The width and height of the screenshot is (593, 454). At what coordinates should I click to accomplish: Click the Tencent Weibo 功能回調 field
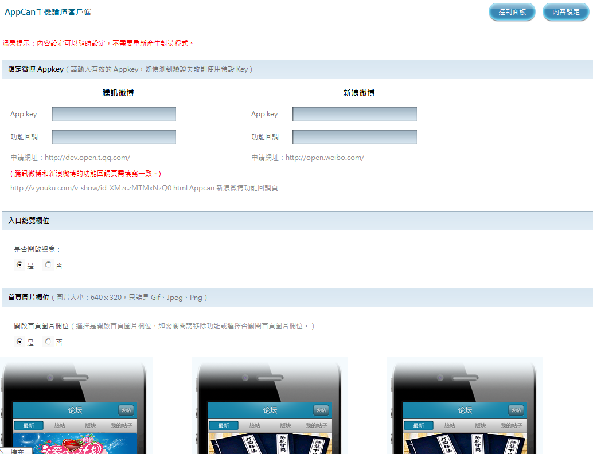point(114,136)
